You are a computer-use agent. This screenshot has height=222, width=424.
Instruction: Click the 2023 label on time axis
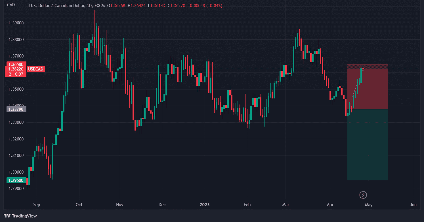[205, 205]
